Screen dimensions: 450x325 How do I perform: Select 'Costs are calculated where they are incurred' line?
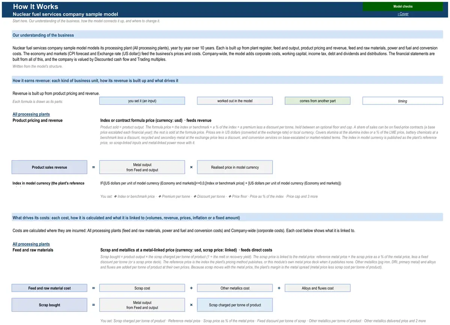pyautogui.click(x=184, y=231)
